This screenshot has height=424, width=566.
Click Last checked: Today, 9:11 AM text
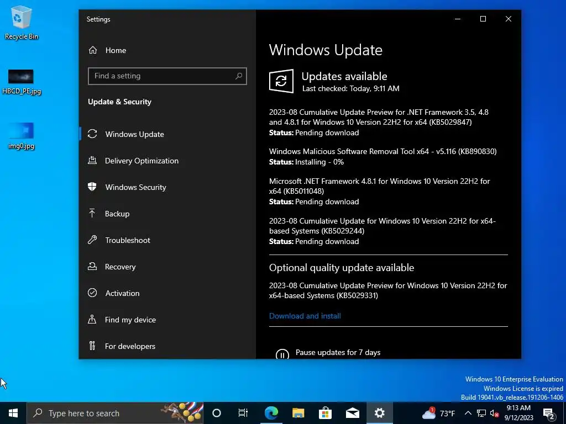point(350,89)
